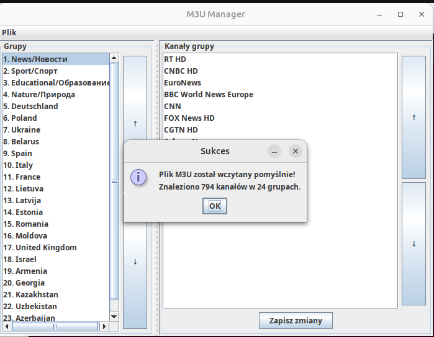Click the OK button in Sukces dialog

point(215,206)
